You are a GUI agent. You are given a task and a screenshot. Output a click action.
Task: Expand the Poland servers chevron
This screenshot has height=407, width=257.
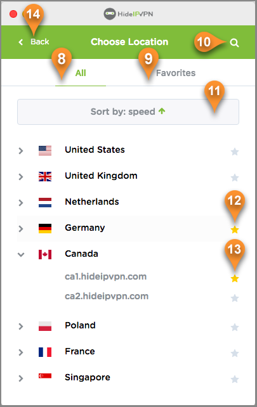point(21,326)
